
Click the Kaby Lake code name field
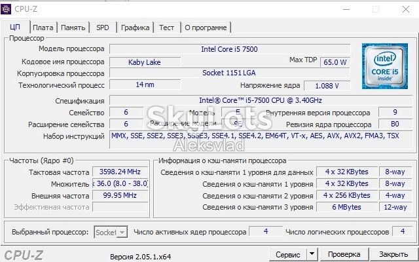(x=145, y=62)
